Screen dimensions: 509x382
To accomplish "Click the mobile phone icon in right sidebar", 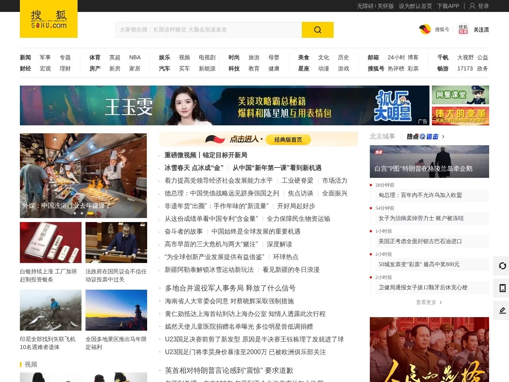I will [502, 288].
